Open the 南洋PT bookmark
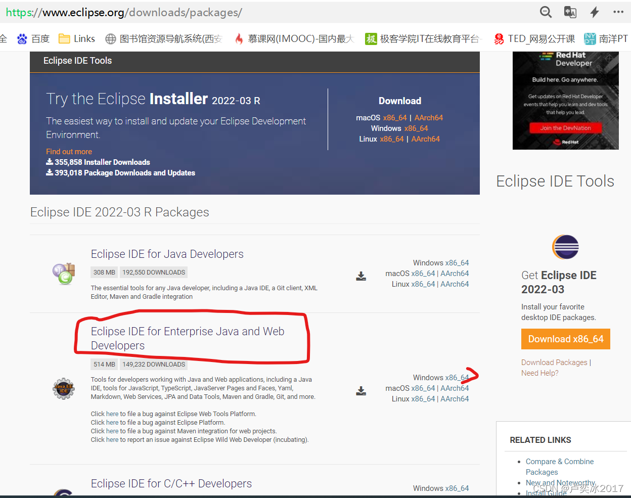Image resolution: width=631 pixels, height=498 pixels. [606, 39]
